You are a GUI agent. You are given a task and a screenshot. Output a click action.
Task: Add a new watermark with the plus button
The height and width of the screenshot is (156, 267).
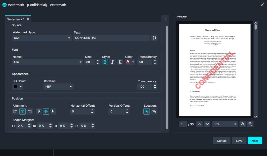point(165,19)
